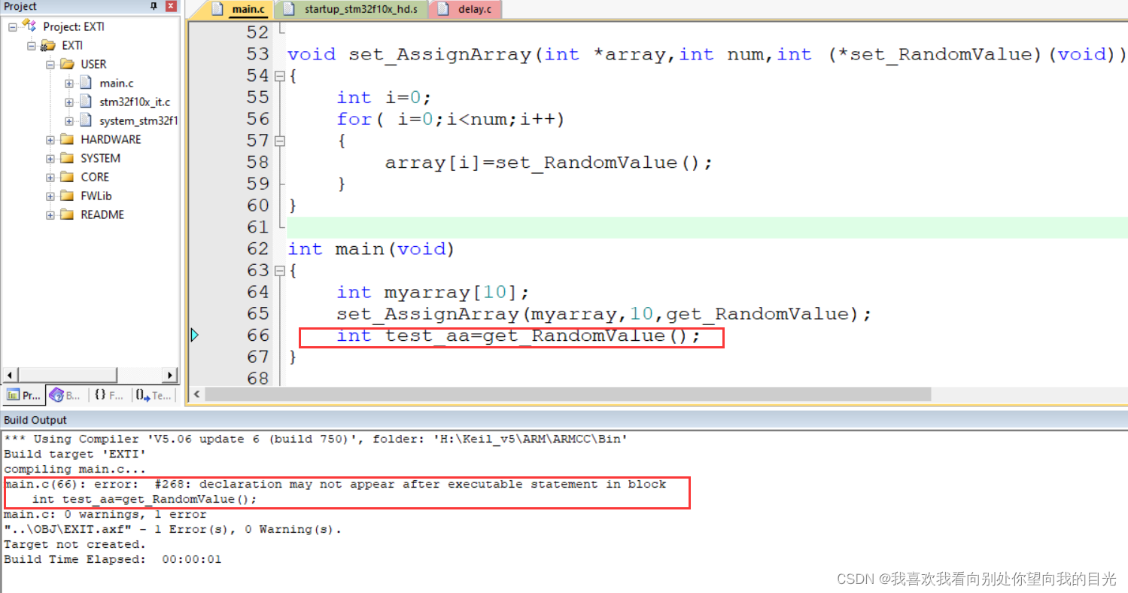The image size is (1128, 593).
Task: Click the 'int test_aa=get_RandomValue();' code line
Action: pyautogui.click(x=518, y=336)
